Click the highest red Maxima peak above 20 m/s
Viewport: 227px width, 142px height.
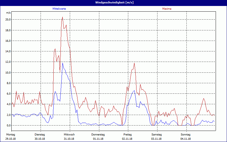pyautogui.click(x=62, y=17)
